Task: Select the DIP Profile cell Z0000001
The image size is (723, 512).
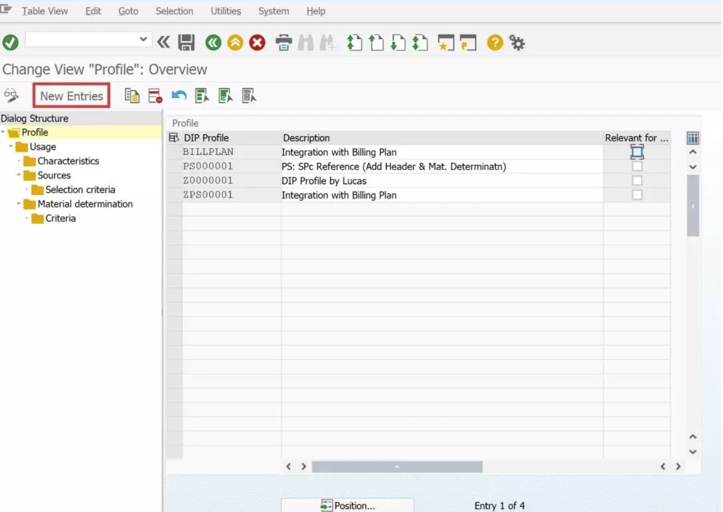Action: click(231, 181)
